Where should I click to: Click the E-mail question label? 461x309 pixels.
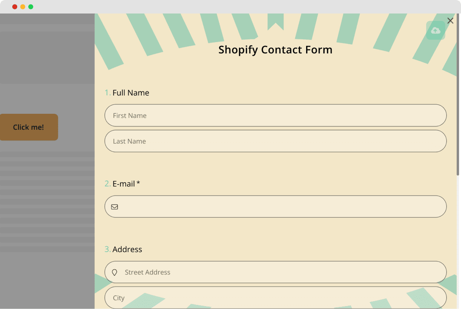pos(123,184)
